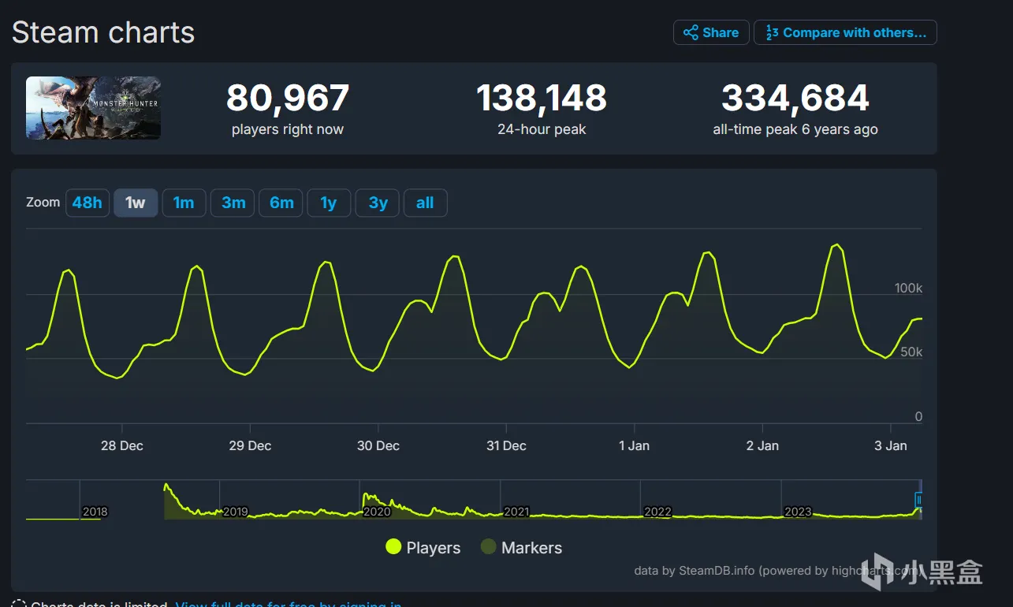Click the 0 y-axis label
The height and width of the screenshot is (607, 1013).
point(918,416)
